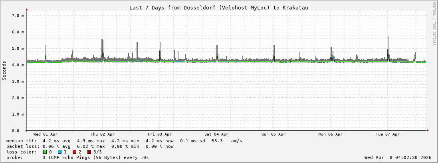Click the green loss color swatch for 0
The height and width of the screenshot is (163, 438).
[45, 152]
